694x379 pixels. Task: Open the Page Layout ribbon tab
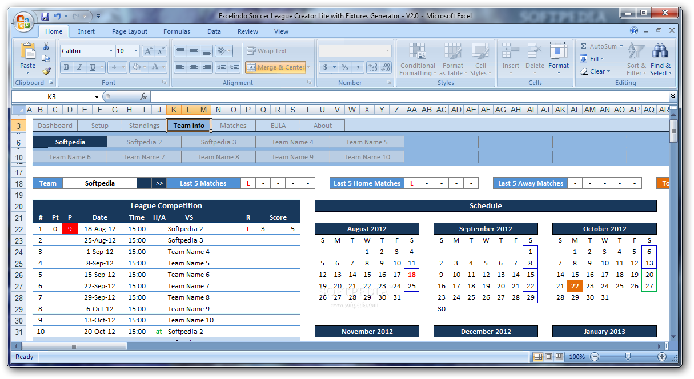point(130,31)
